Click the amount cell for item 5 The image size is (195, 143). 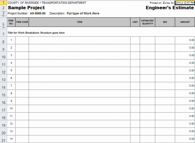tap(185, 71)
